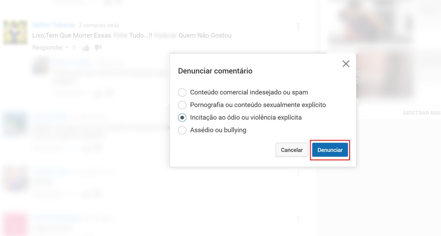This screenshot has height=236, width=441.
Task: Close the Denunciar comentário dialog with X
Action: pyautogui.click(x=346, y=64)
